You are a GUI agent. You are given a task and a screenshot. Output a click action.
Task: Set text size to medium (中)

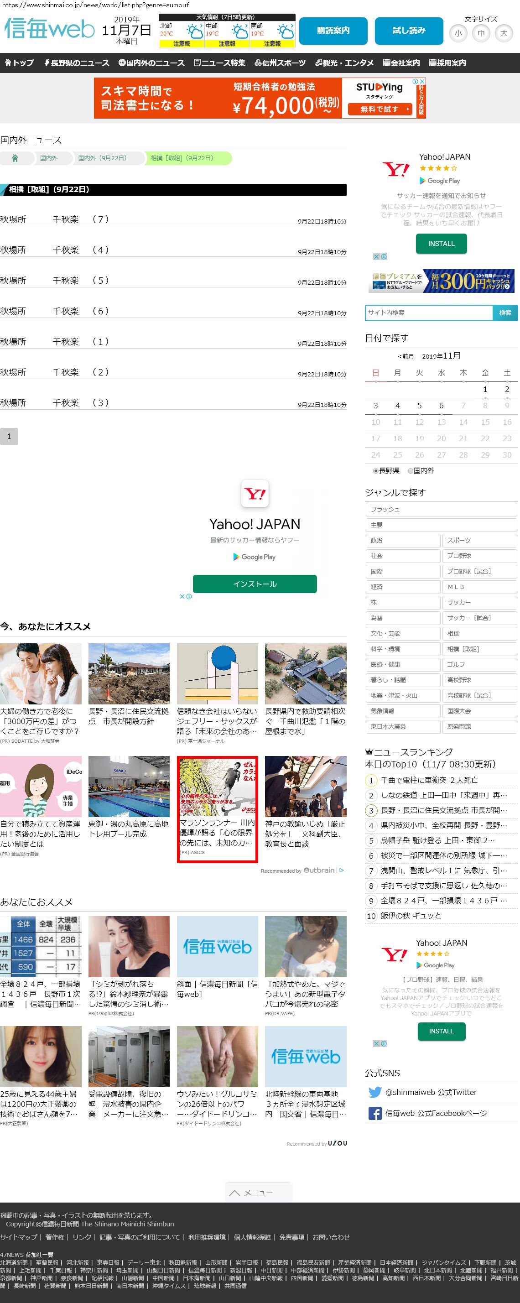tap(481, 33)
